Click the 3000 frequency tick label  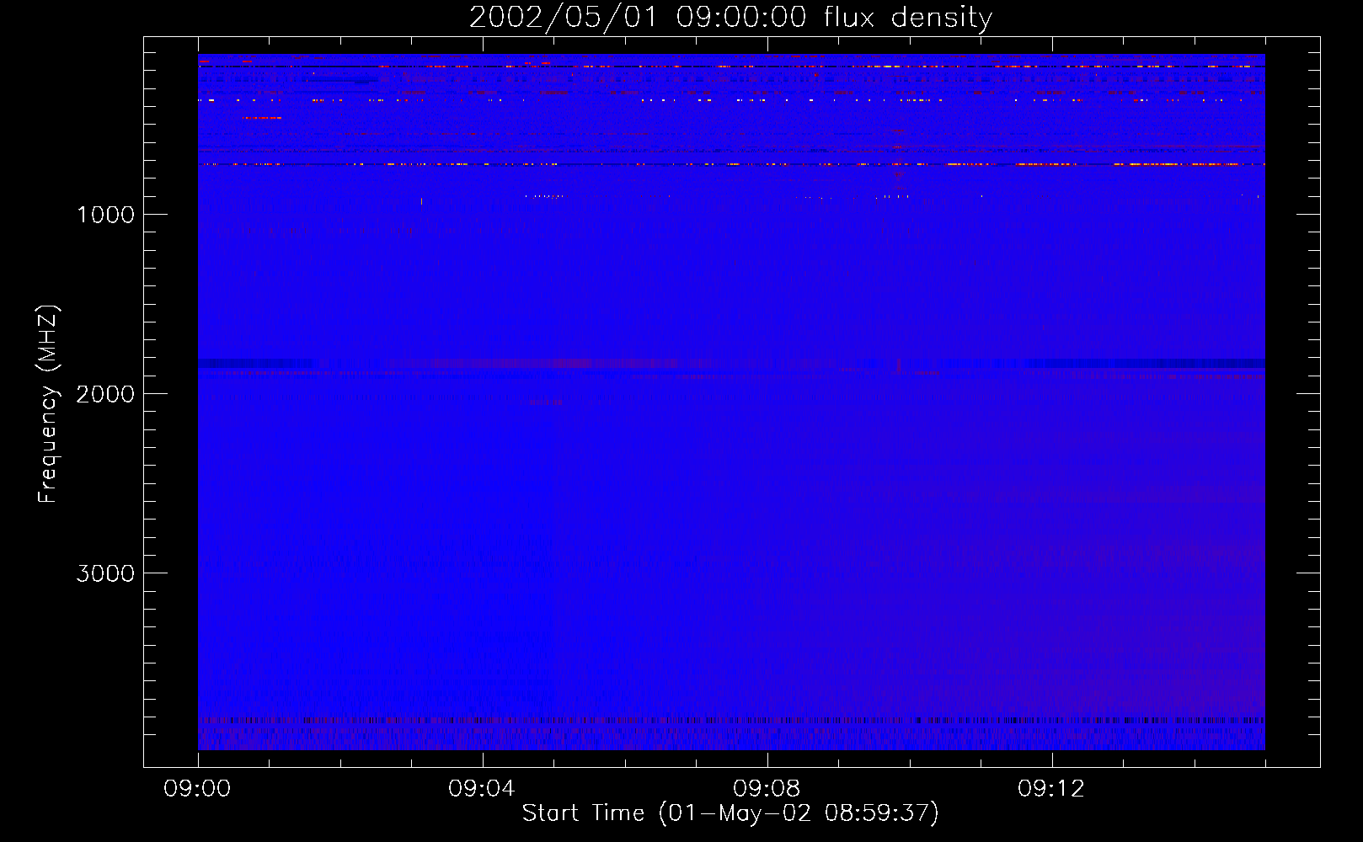coord(105,573)
